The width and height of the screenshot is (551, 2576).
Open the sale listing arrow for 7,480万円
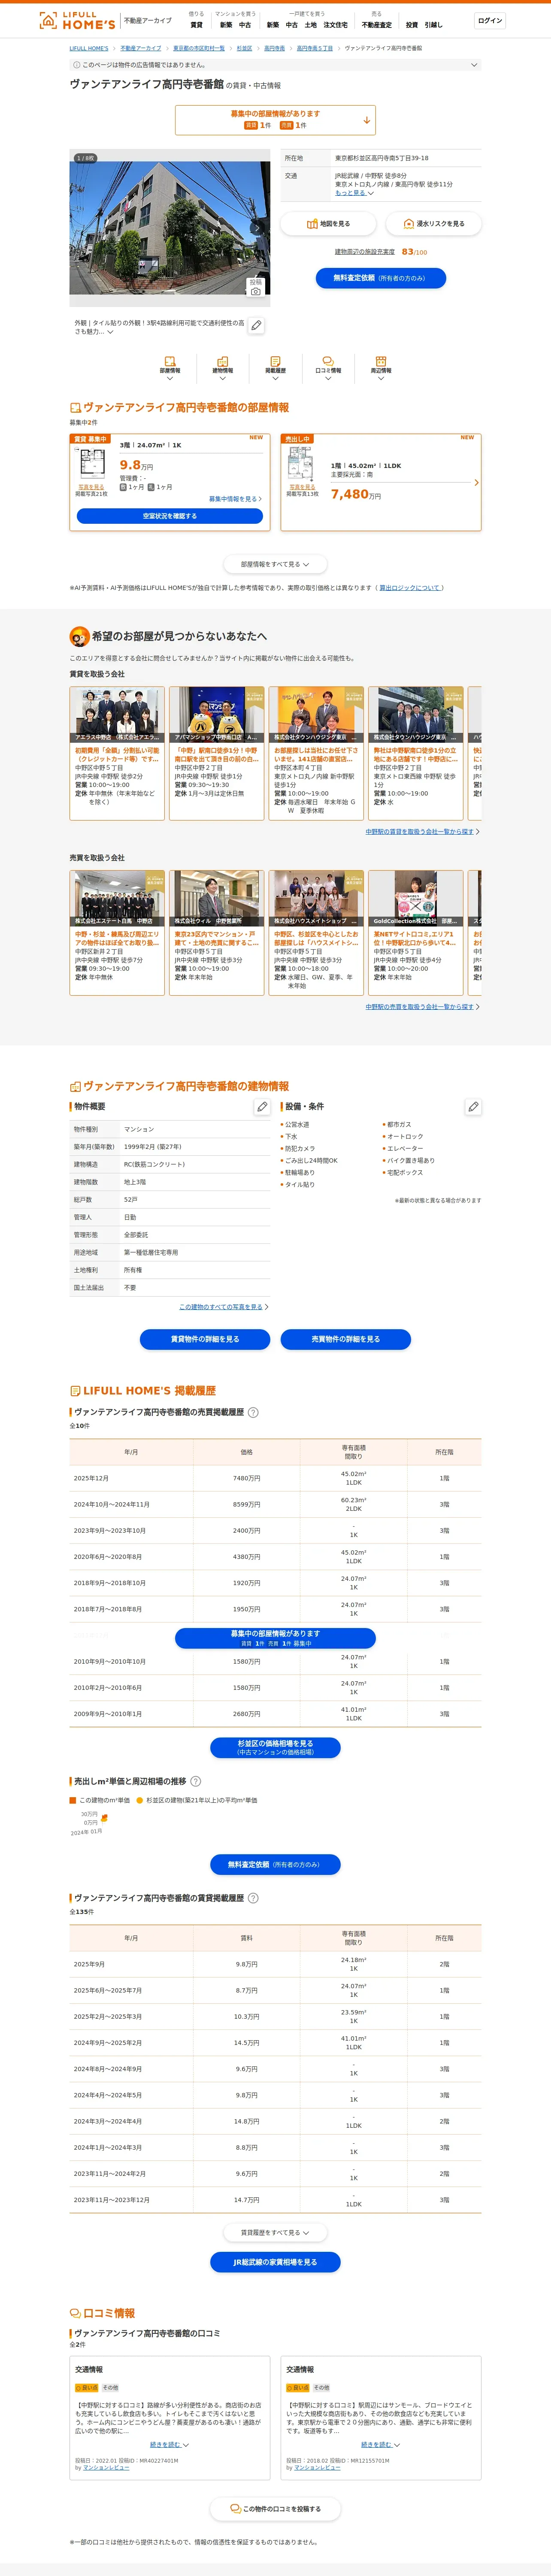tap(476, 483)
